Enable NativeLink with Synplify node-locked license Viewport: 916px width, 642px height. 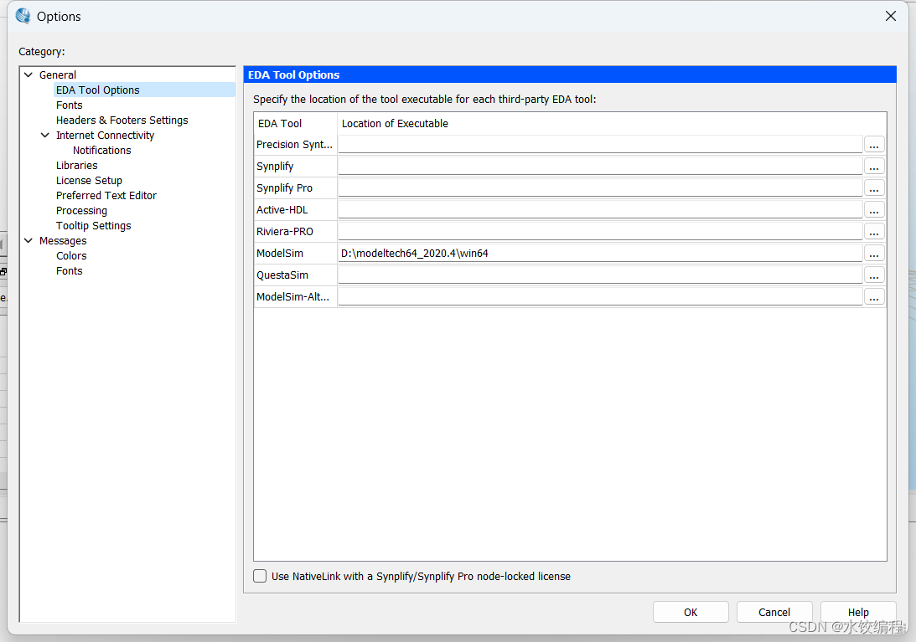(x=260, y=576)
